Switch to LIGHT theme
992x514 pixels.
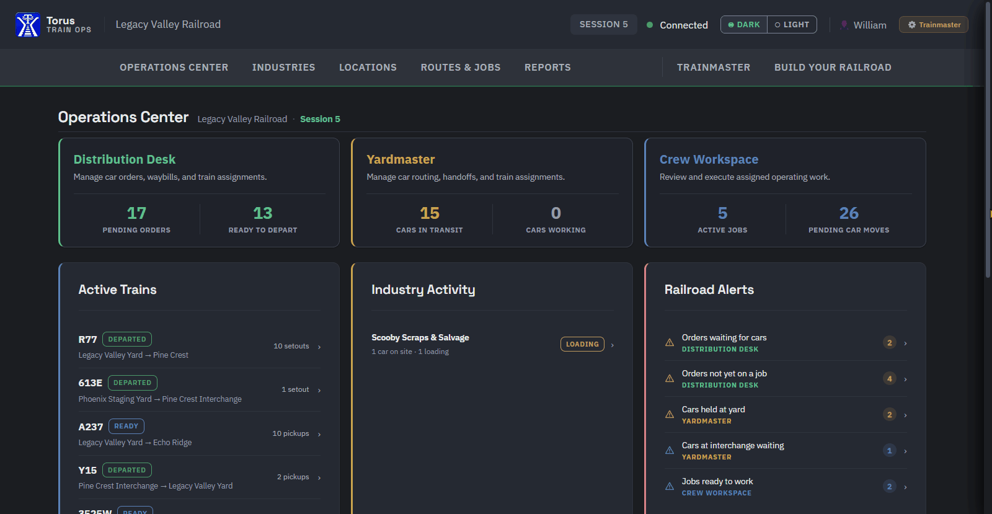click(792, 25)
